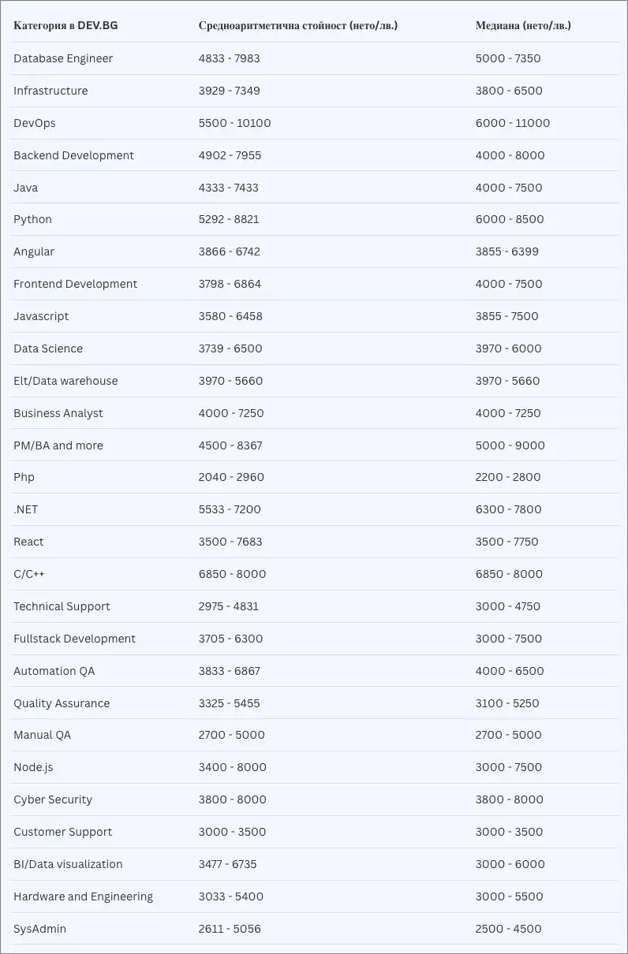Click the Elt/Data warehouse category cell

point(65,381)
